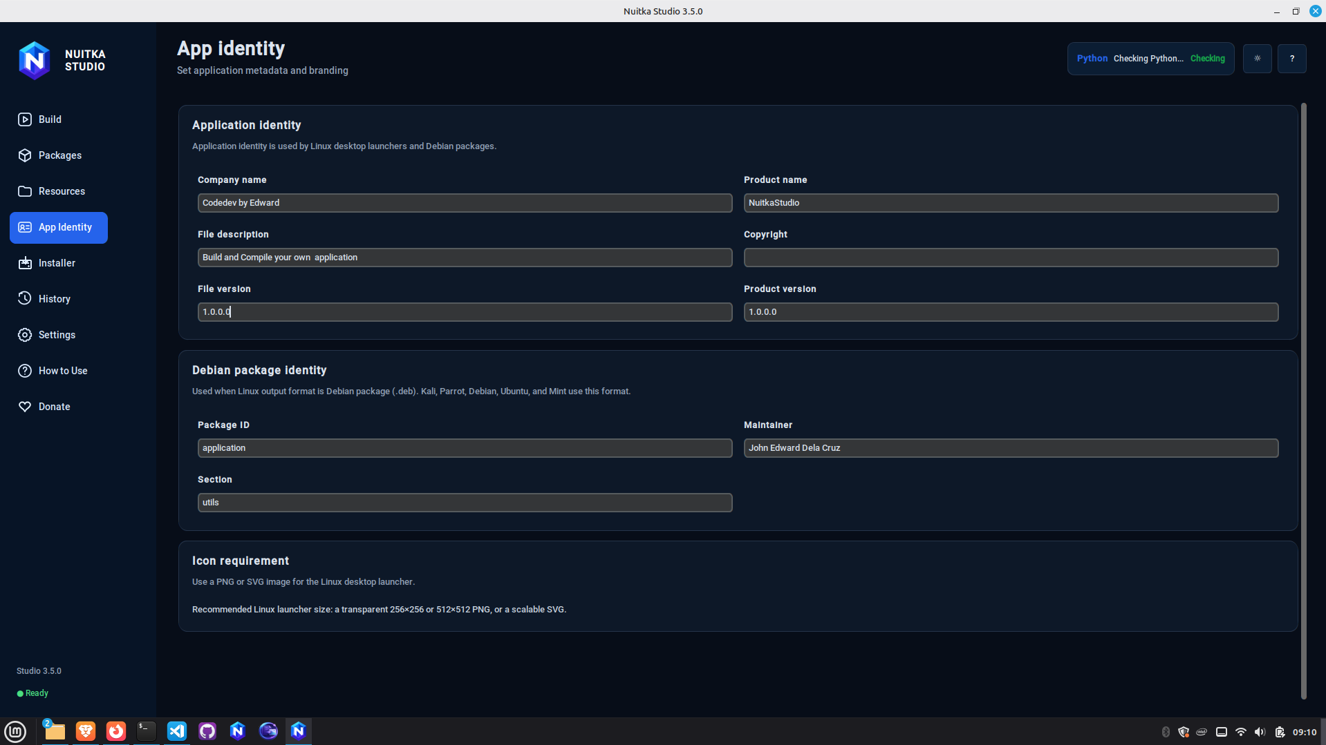The image size is (1326, 745).
Task: Click the empty Copyright field
Action: point(1011,258)
